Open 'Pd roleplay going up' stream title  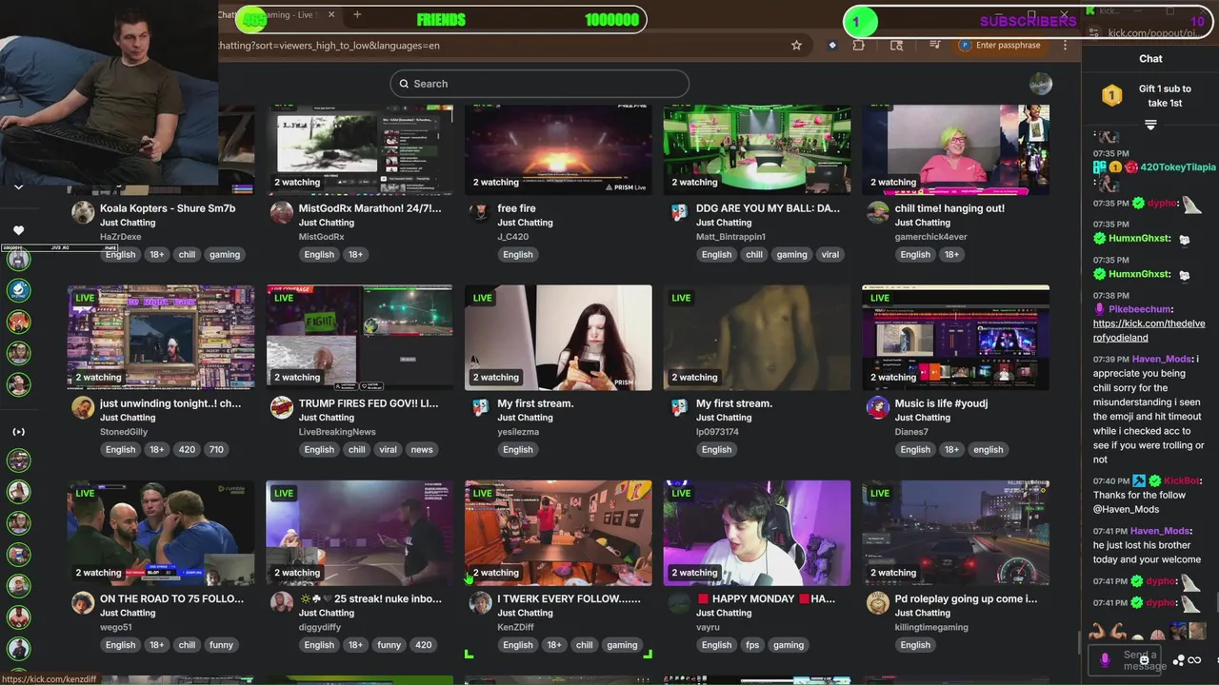[x=966, y=598]
